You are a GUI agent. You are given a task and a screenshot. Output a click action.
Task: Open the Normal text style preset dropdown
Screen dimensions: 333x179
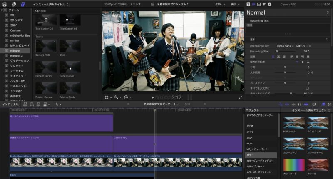point(287,12)
